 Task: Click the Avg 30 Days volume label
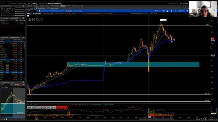[x=34, y=107]
